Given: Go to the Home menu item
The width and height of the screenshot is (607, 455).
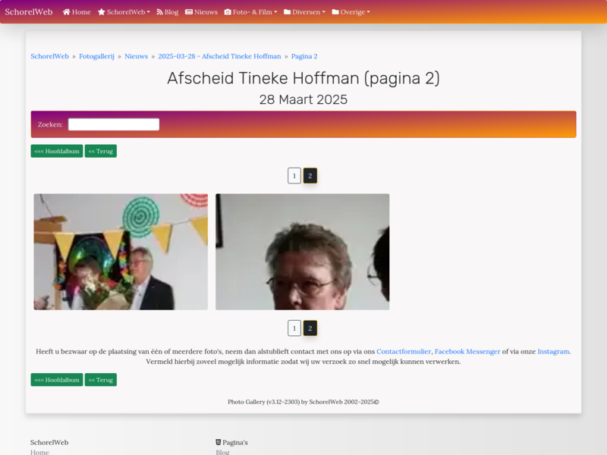Looking at the screenshot, I should pos(77,12).
